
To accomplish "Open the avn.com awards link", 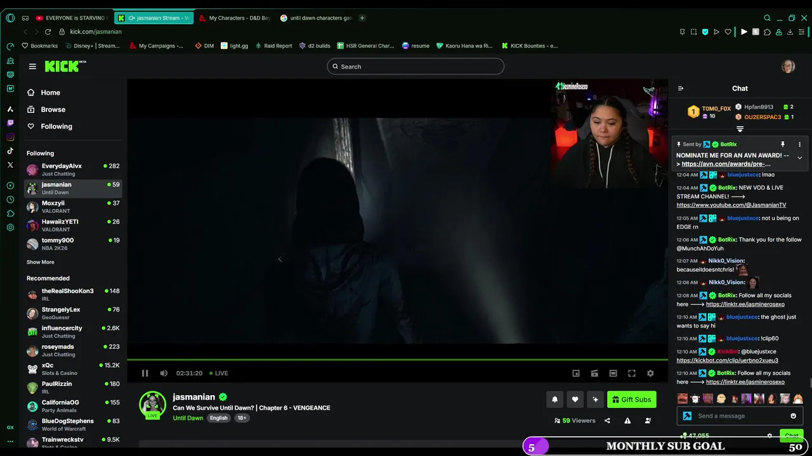I will (x=726, y=164).
